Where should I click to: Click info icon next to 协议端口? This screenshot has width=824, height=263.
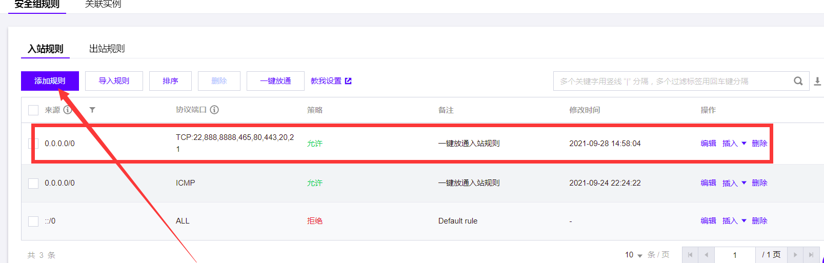tap(214, 110)
